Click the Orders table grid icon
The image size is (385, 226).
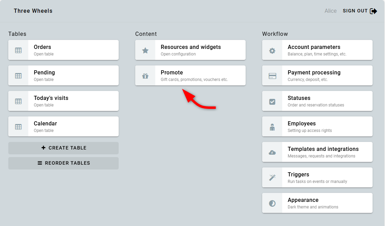point(18,50)
